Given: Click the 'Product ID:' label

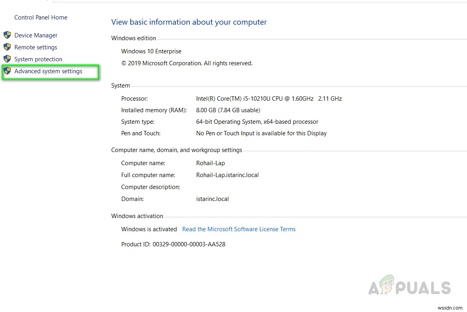Looking at the screenshot, I should (136, 244).
